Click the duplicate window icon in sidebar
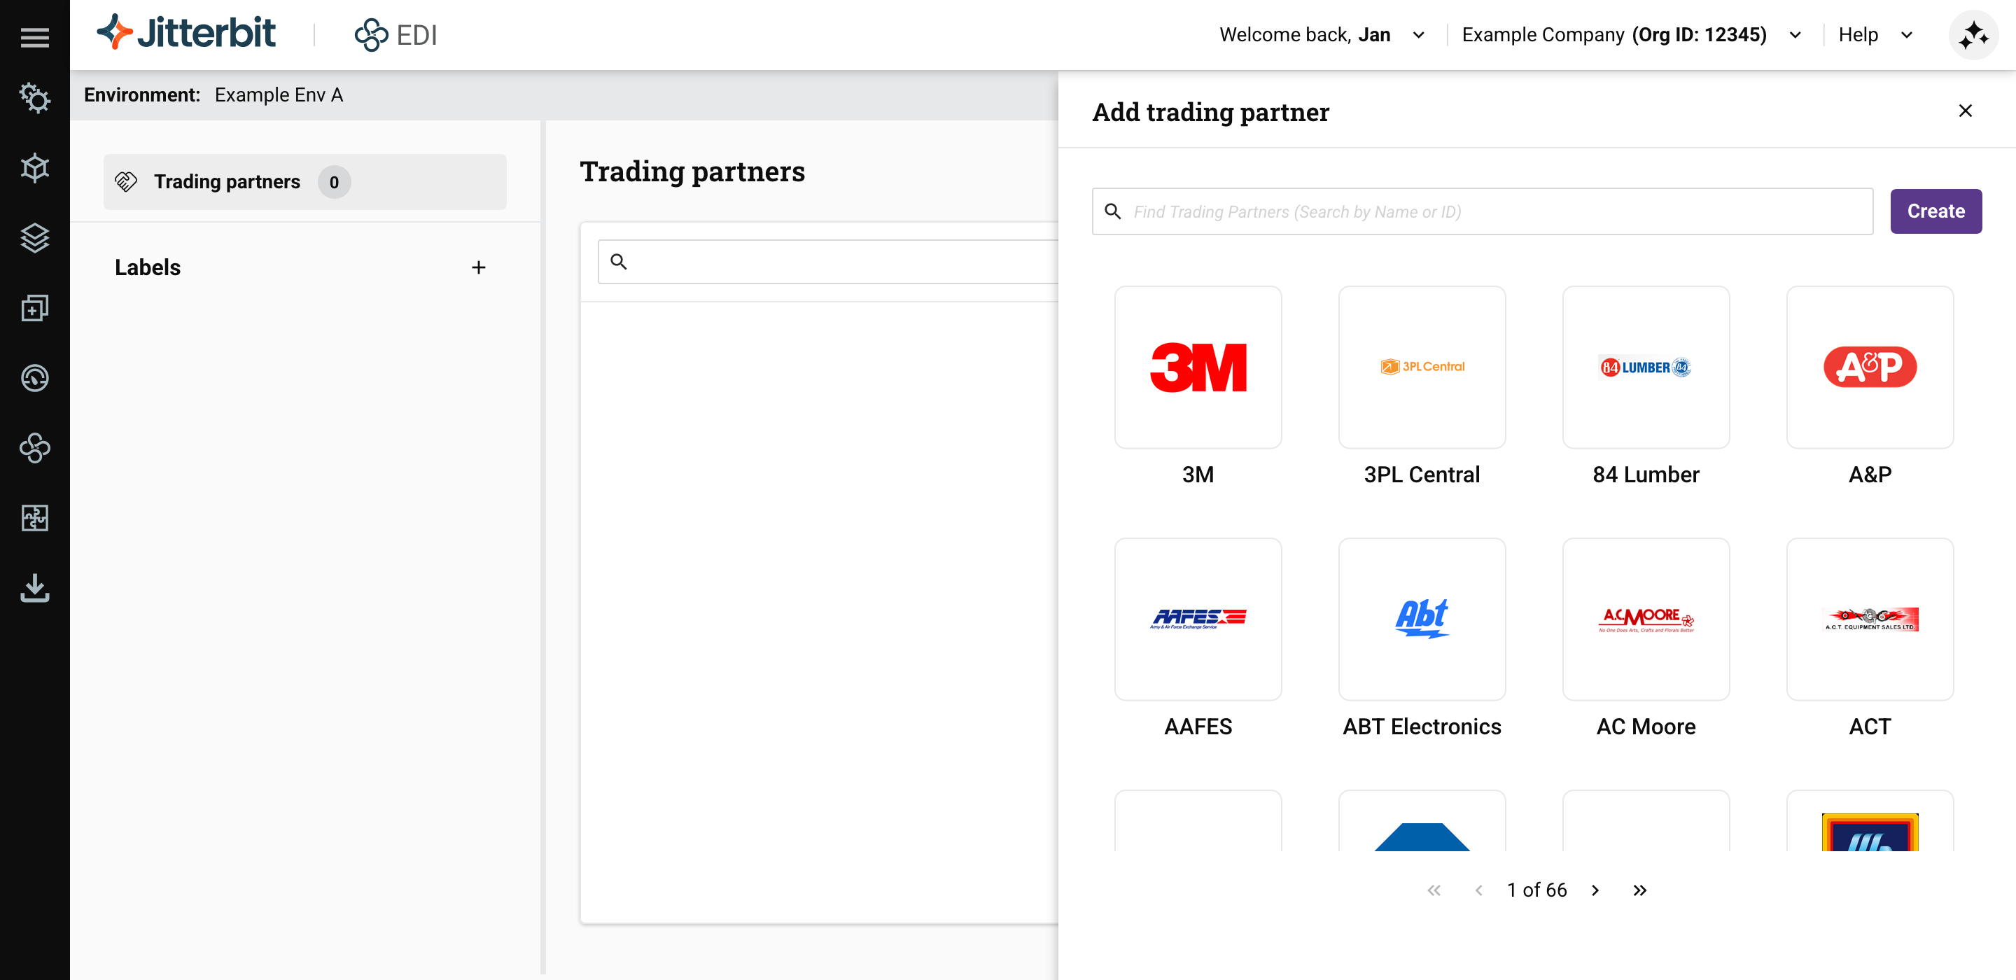This screenshot has height=980, width=2016. point(34,307)
